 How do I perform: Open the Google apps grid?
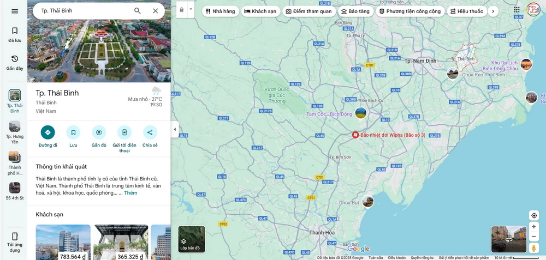coord(517,10)
